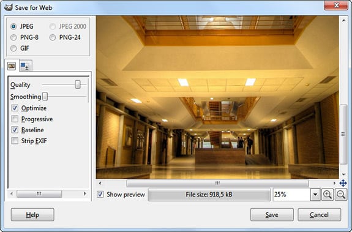
Task: Click the File size 918,5 kB button
Action: coord(209,194)
